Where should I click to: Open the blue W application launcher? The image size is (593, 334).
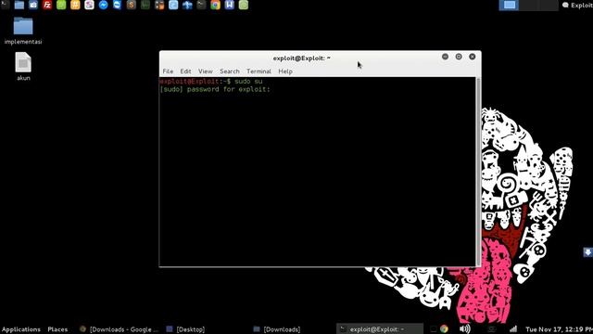[230, 5]
